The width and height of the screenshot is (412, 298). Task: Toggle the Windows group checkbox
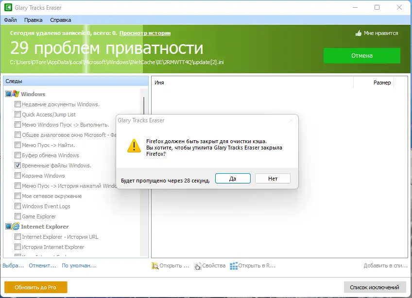pos(8,94)
